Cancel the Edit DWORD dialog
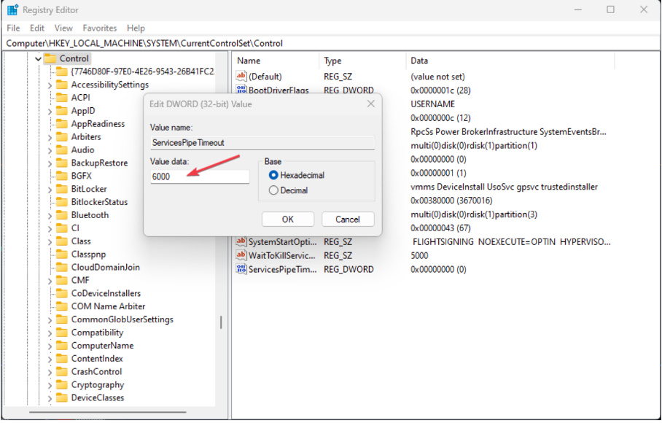This screenshot has width=662, height=423. pos(348,220)
